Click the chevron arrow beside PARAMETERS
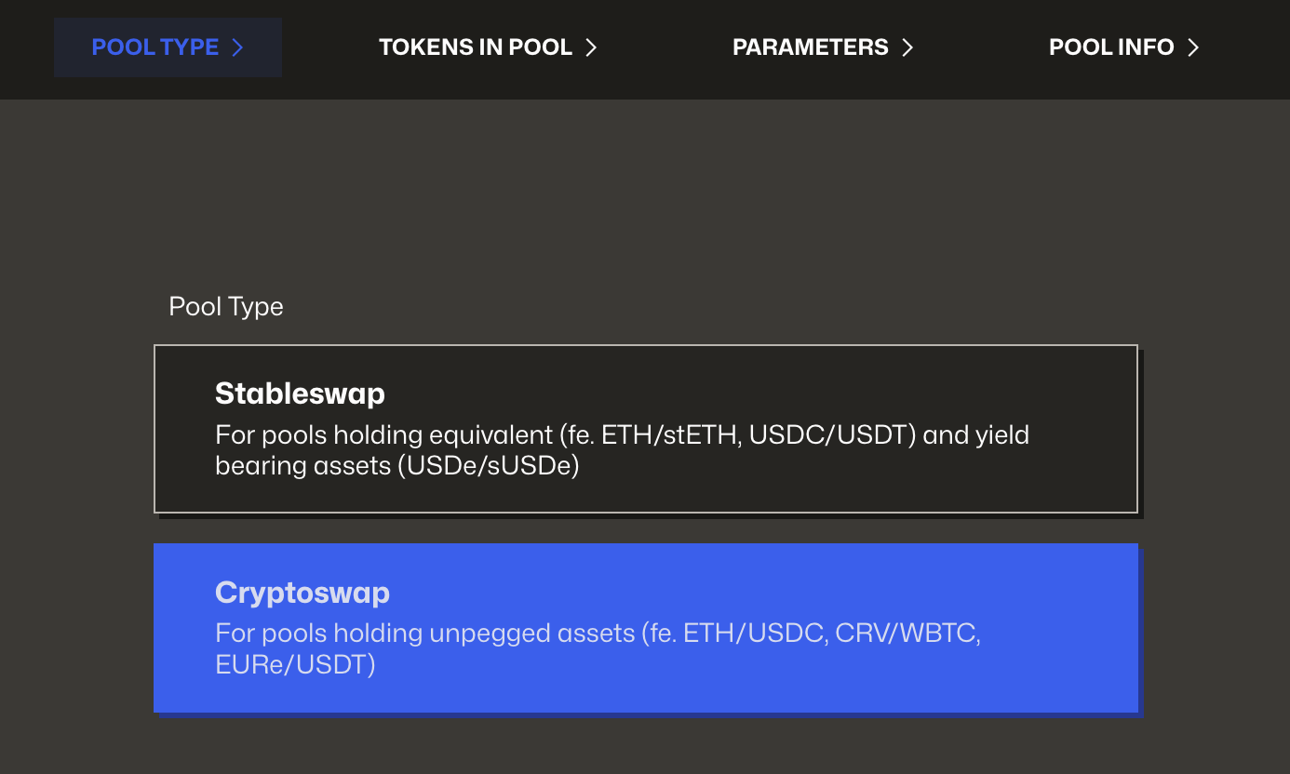This screenshot has width=1290, height=774. [907, 47]
